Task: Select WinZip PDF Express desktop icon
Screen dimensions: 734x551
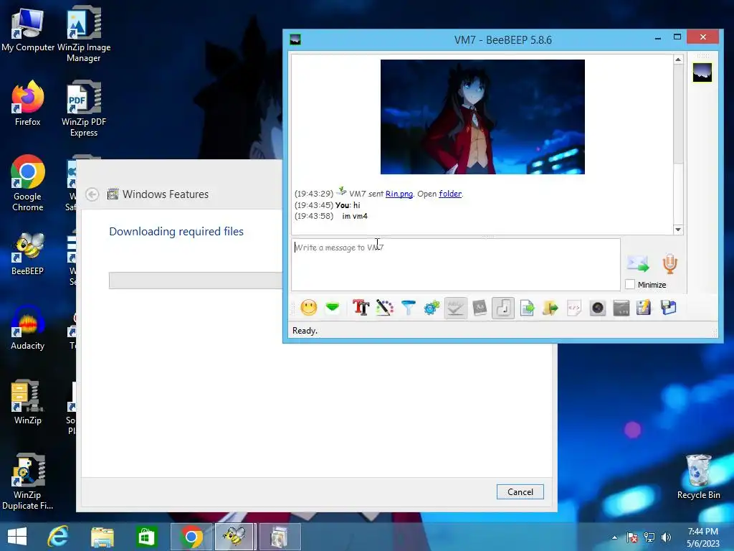Action: click(84, 109)
